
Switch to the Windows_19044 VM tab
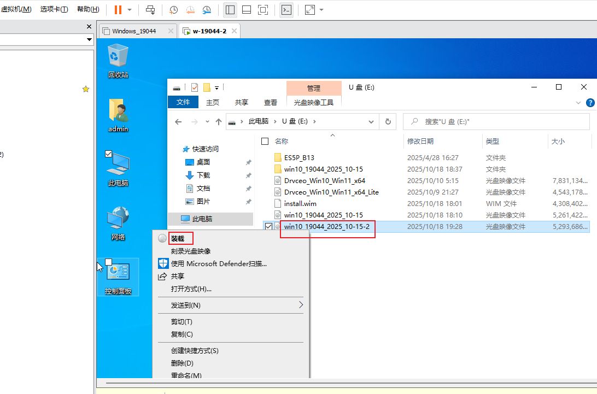134,31
